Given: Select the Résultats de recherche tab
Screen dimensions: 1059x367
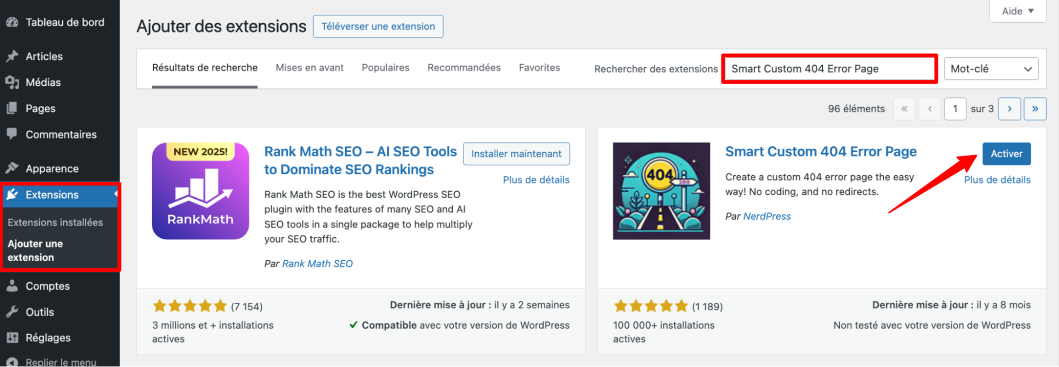Looking at the screenshot, I should [204, 68].
